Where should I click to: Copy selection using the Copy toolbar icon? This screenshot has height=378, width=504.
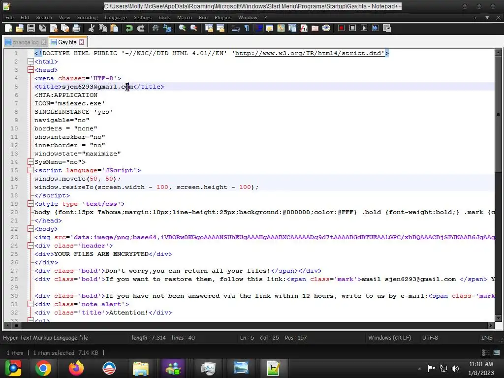point(103,28)
